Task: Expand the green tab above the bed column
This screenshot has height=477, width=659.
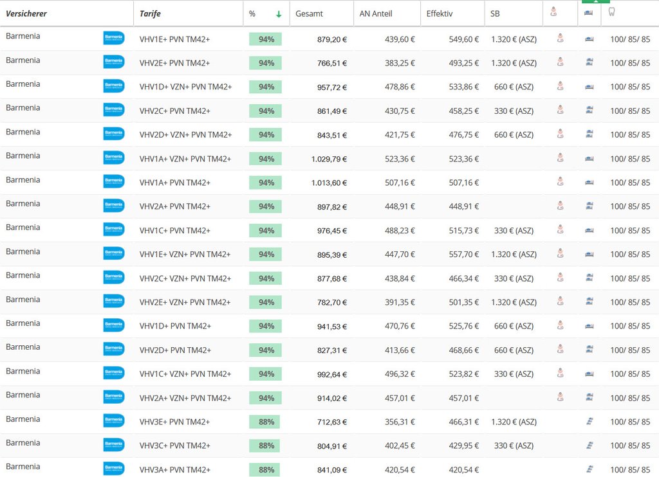Action: [595, 2]
